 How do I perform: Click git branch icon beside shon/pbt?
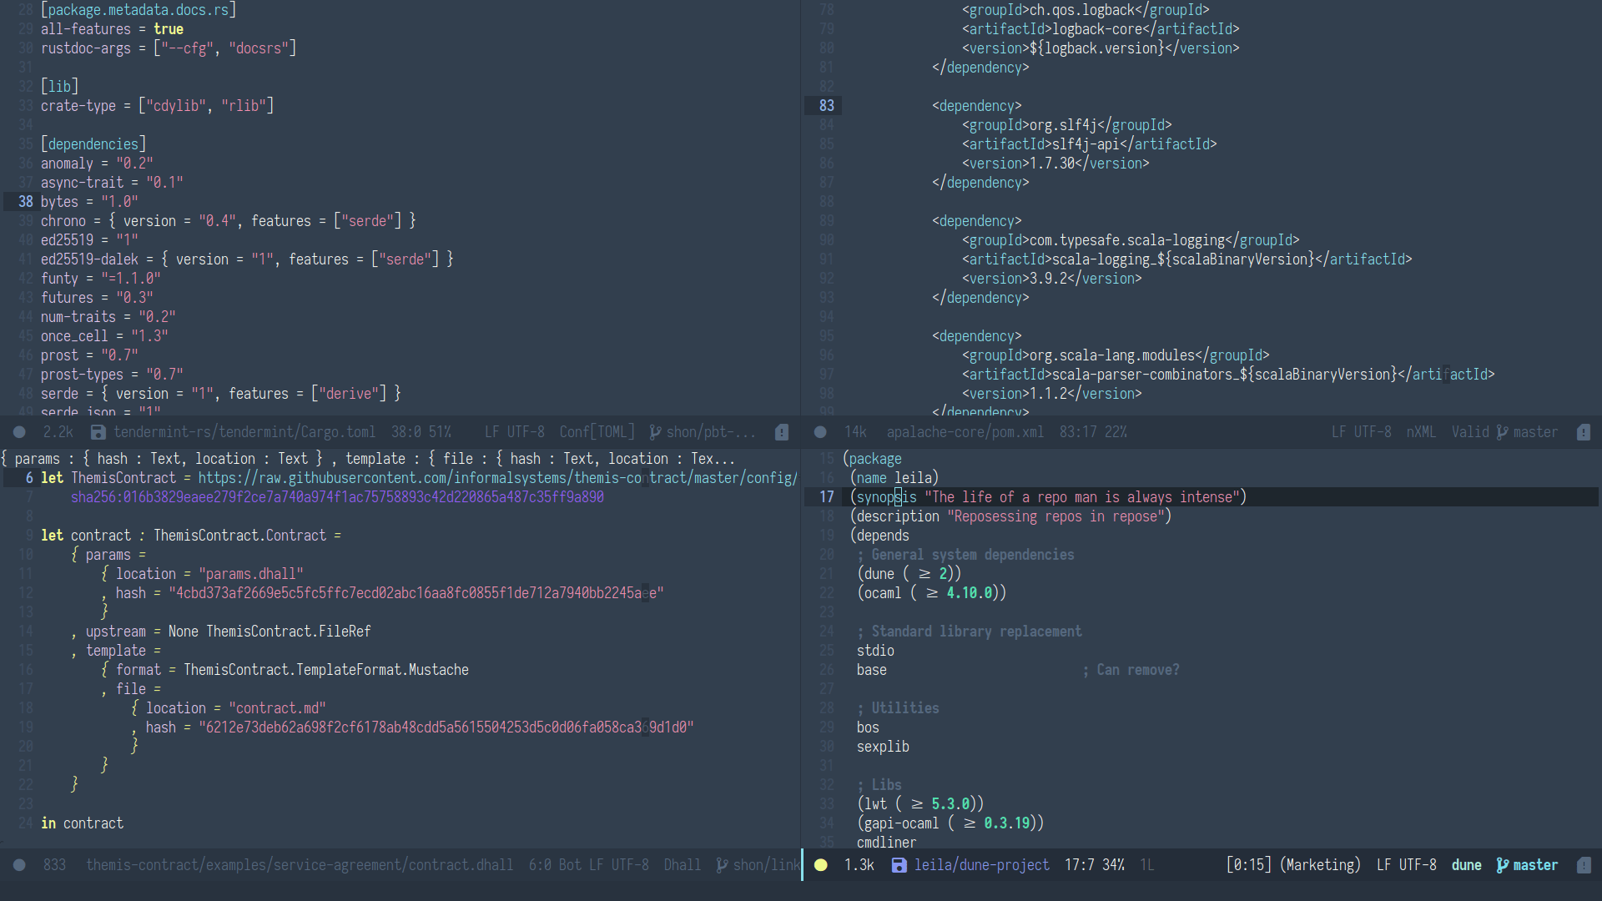(655, 432)
